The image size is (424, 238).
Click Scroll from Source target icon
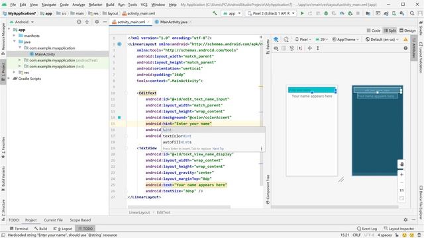(79, 22)
